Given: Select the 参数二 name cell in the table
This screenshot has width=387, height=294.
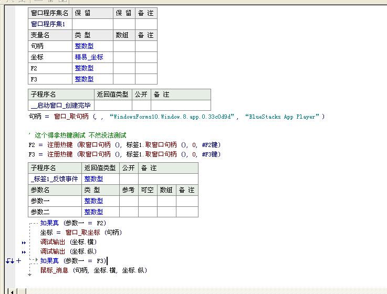Looking at the screenshot, I should point(55,212).
